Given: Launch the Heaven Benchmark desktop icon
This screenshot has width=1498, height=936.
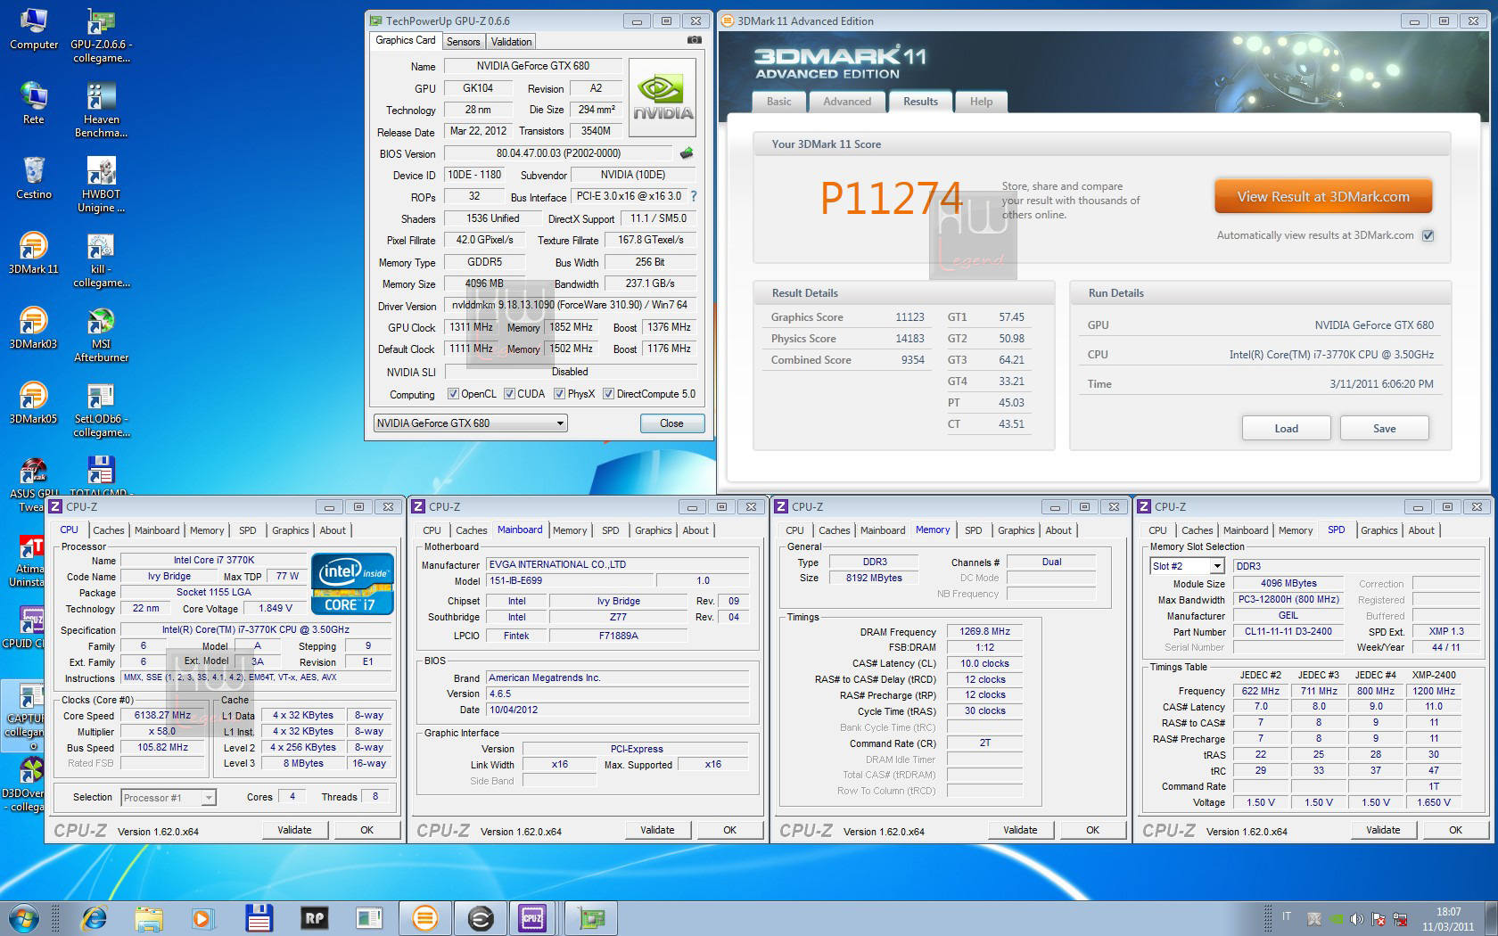Looking at the screenshot, I should 101,111.
